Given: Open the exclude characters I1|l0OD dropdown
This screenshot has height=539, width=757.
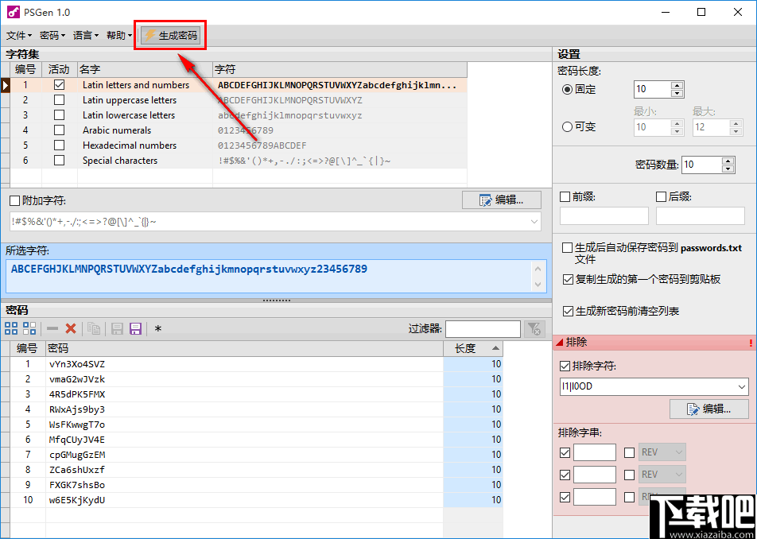Looking at the screenshot, I should (743, 387).
